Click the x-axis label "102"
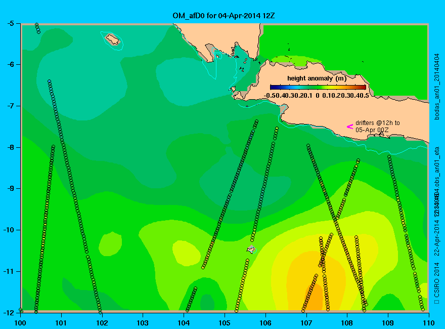Screen dimensions: 445x329 coord(102,323)
